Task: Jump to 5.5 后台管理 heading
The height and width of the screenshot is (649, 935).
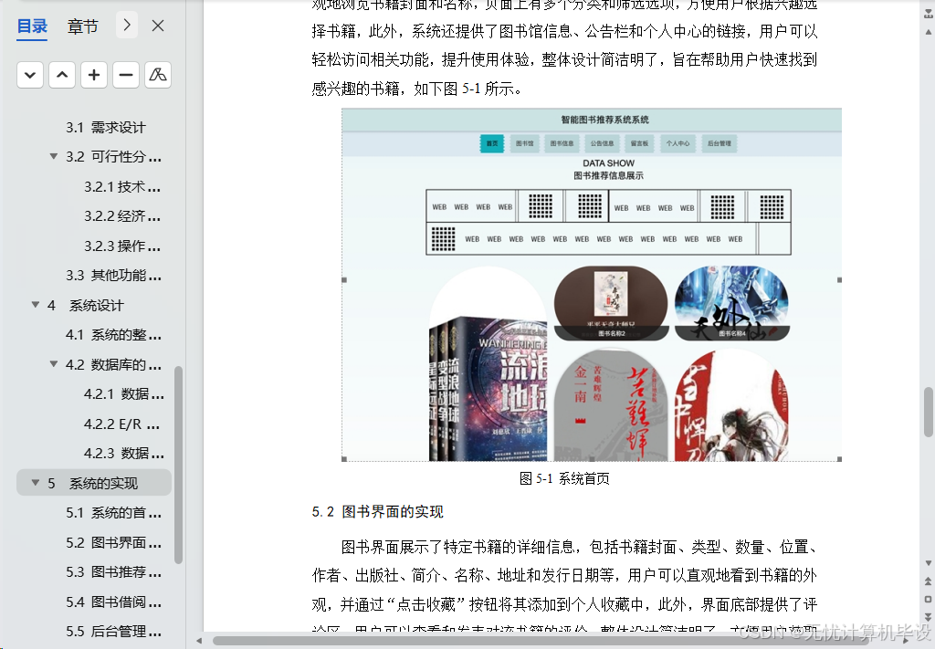Action: (x=113, y=631)
